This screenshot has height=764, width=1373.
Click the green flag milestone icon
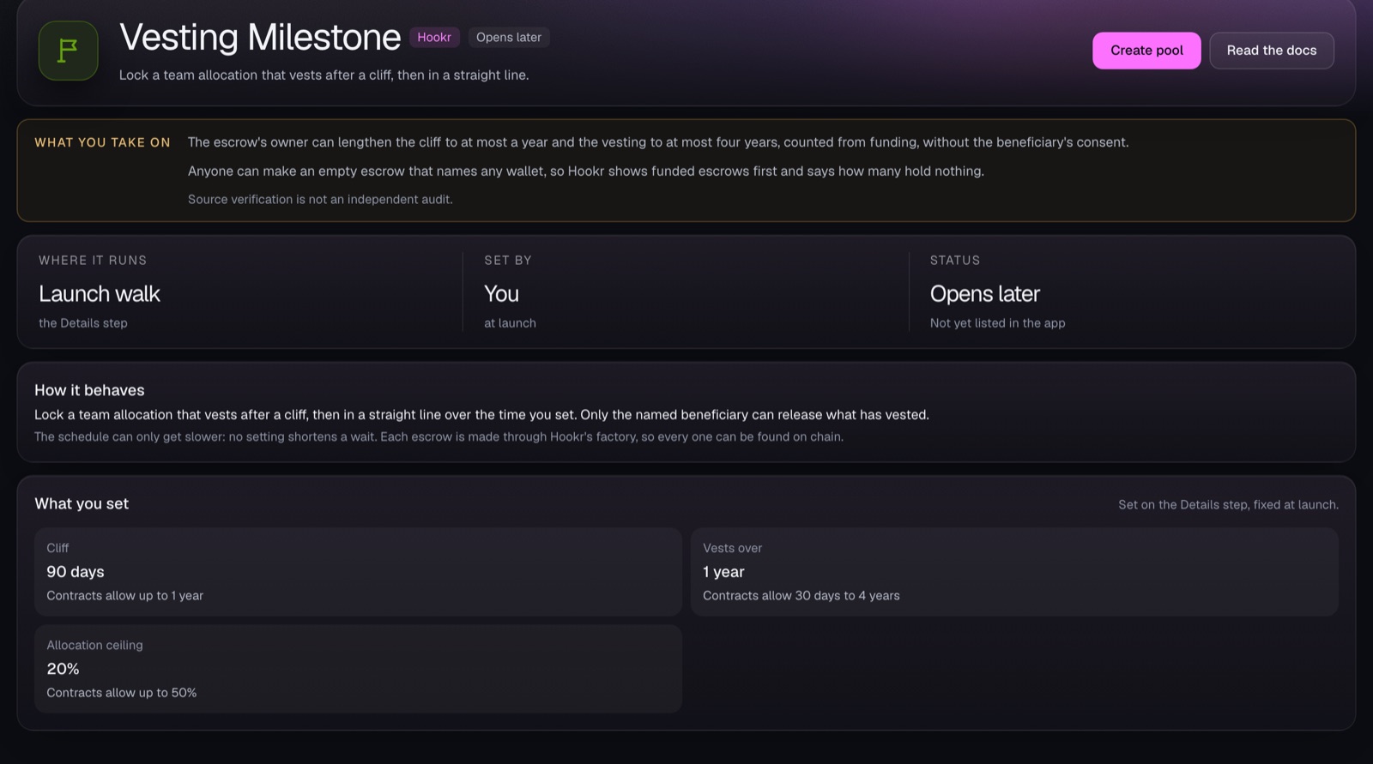(68, 51)
